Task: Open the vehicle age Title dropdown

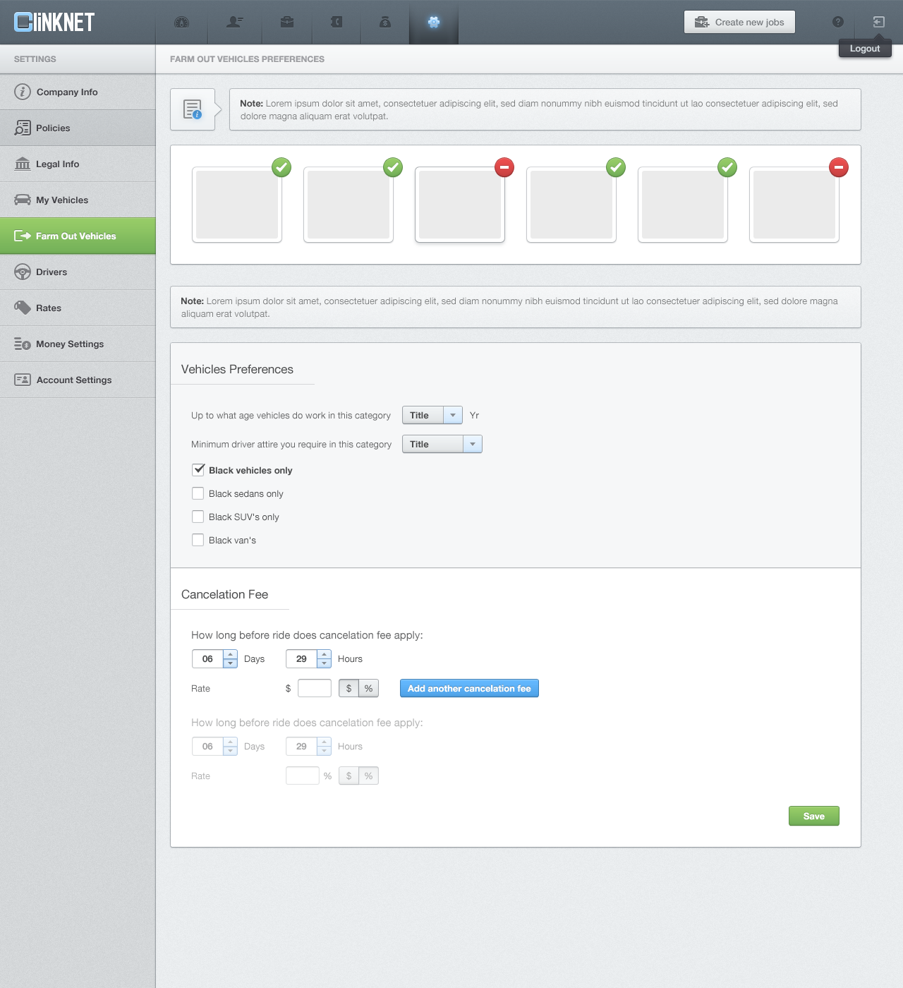Action: (x=432, y=415)
